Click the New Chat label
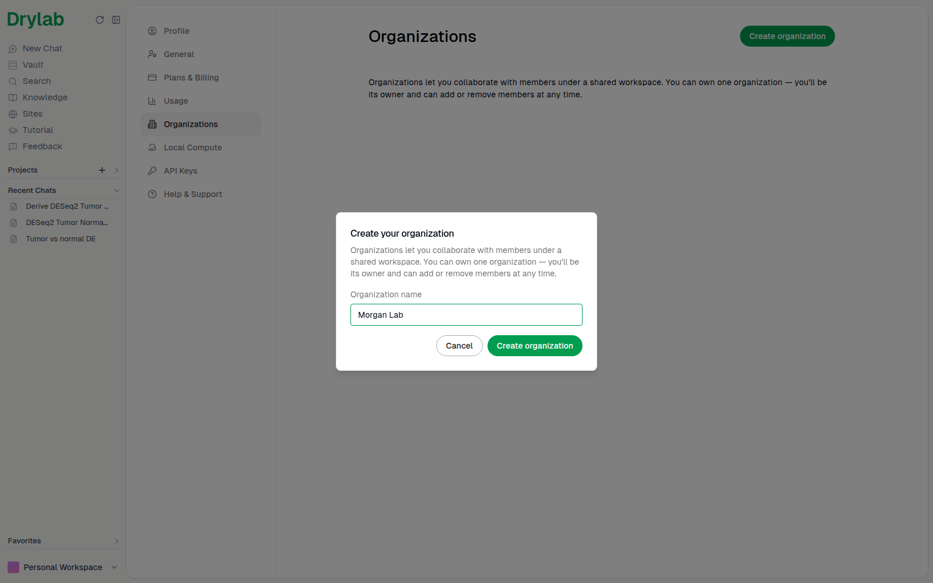The width and height of the screenshot is (933, 583). click(x=43, y=48)
